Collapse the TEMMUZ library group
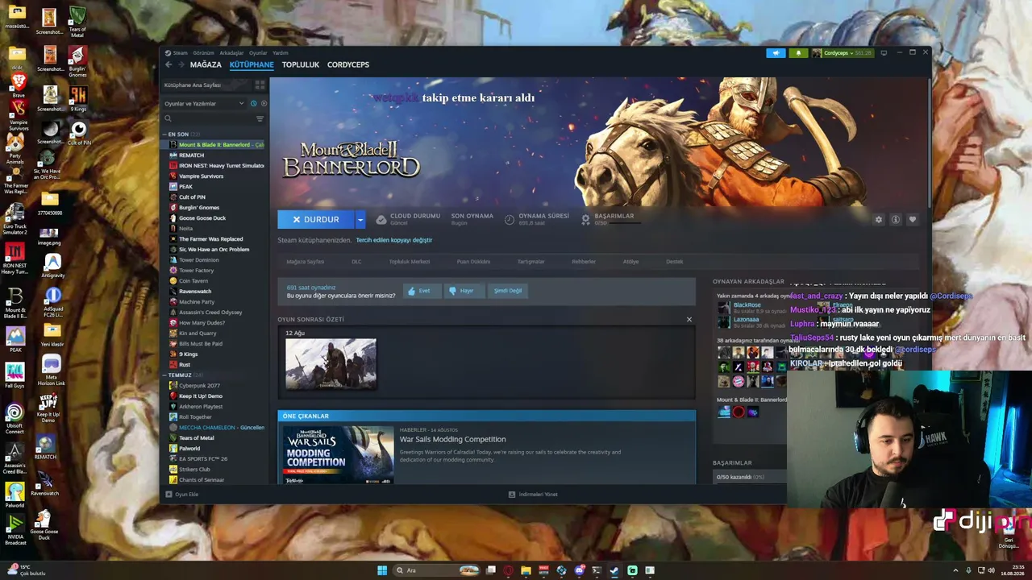 coord(164,375)
